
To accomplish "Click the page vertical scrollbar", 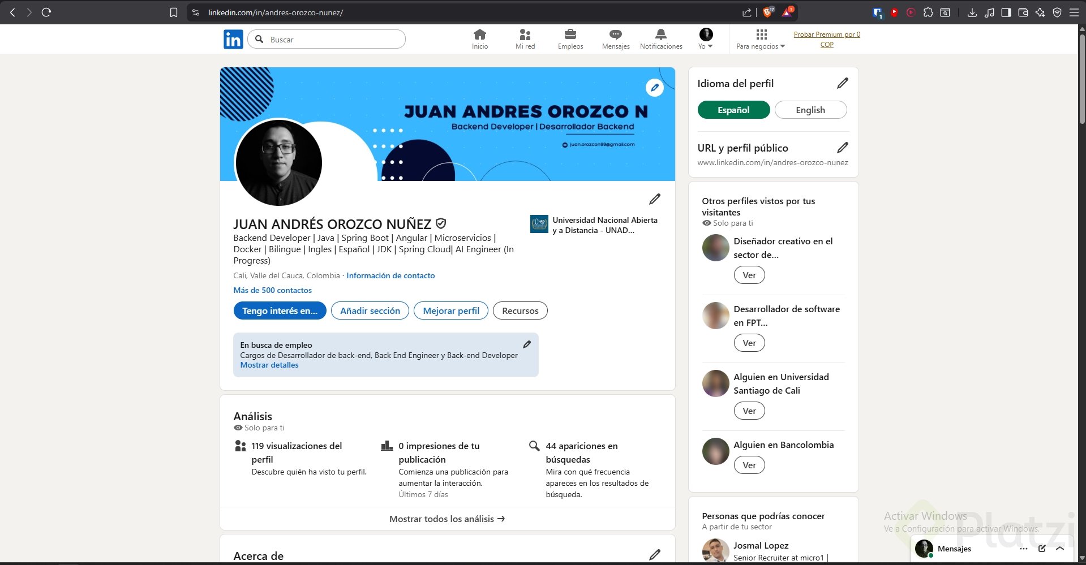I will [1082, 79].
